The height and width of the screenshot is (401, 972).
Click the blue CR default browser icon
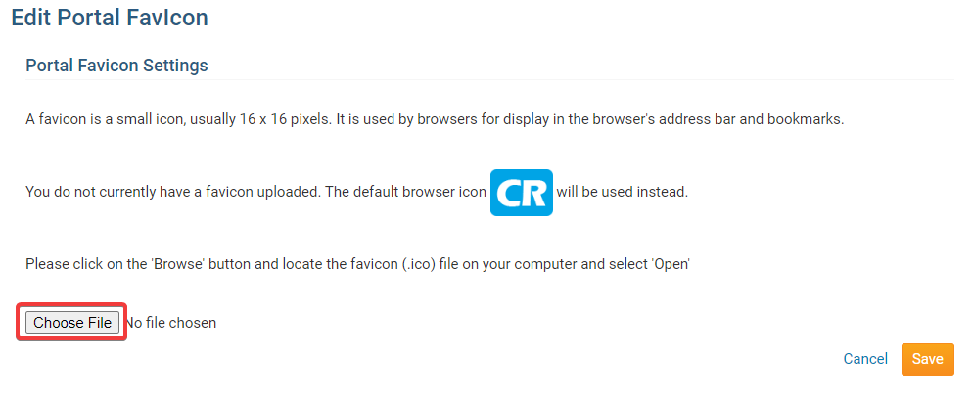point(522,192)
